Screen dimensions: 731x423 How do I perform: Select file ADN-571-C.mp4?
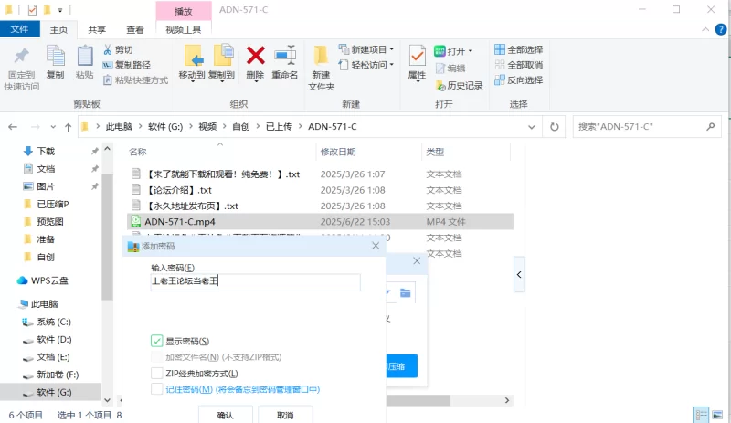click(180, 222)
